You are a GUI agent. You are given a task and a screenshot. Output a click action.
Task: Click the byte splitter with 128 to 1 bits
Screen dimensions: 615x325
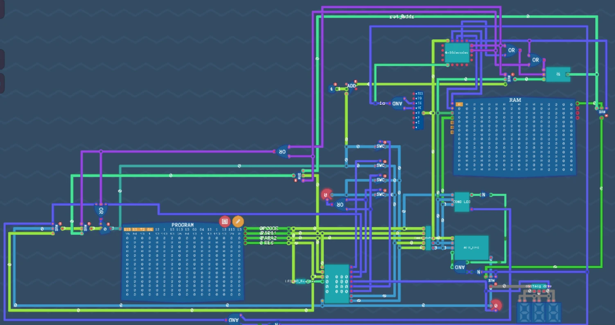pos(419,110)
